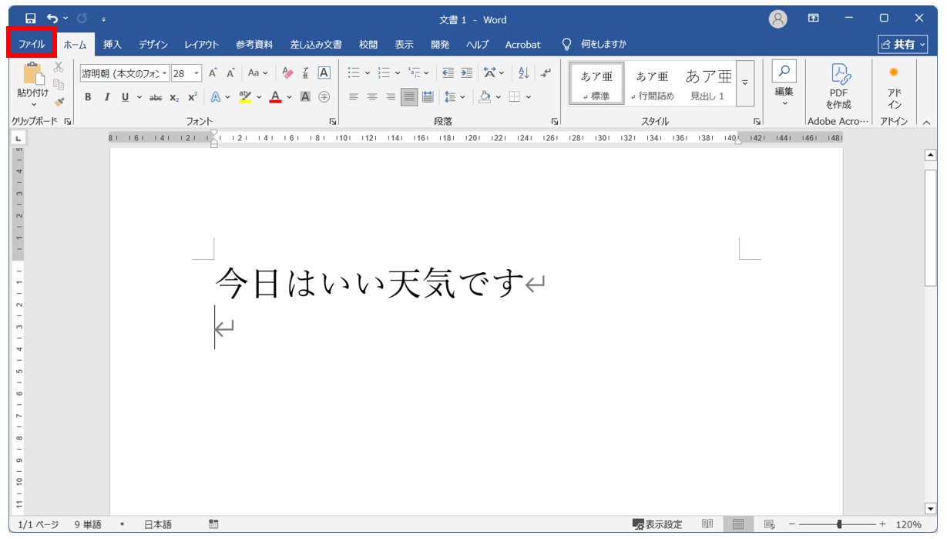
Task: Switch to the 参考資料 tab
Action: pos(254,45)
